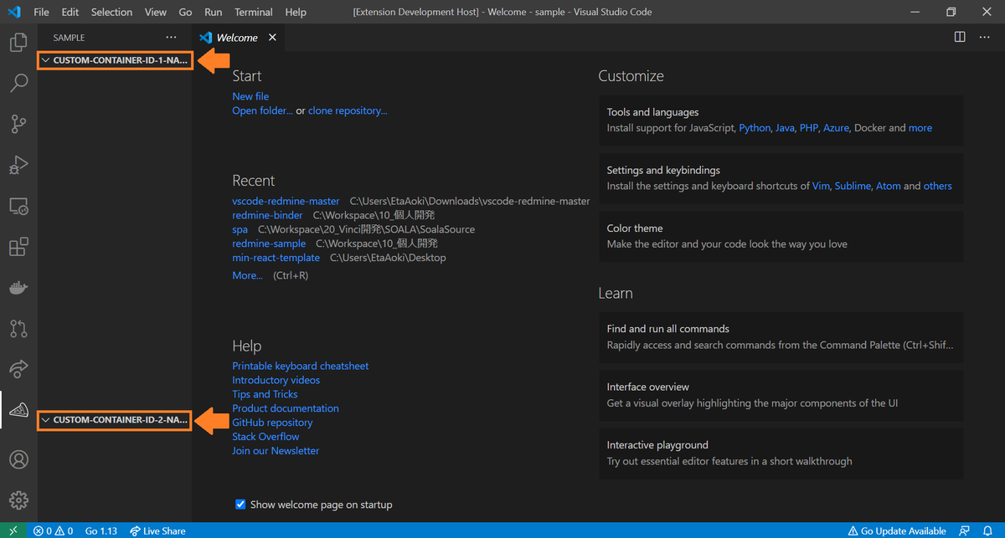Screen dimensions: 1005x538
Task: Open the Run and Debug view
Action: (18, 165)
